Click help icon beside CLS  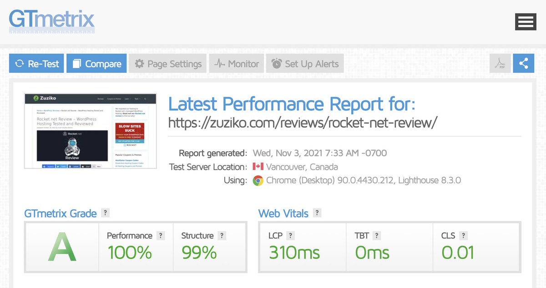tap(463, 236)
